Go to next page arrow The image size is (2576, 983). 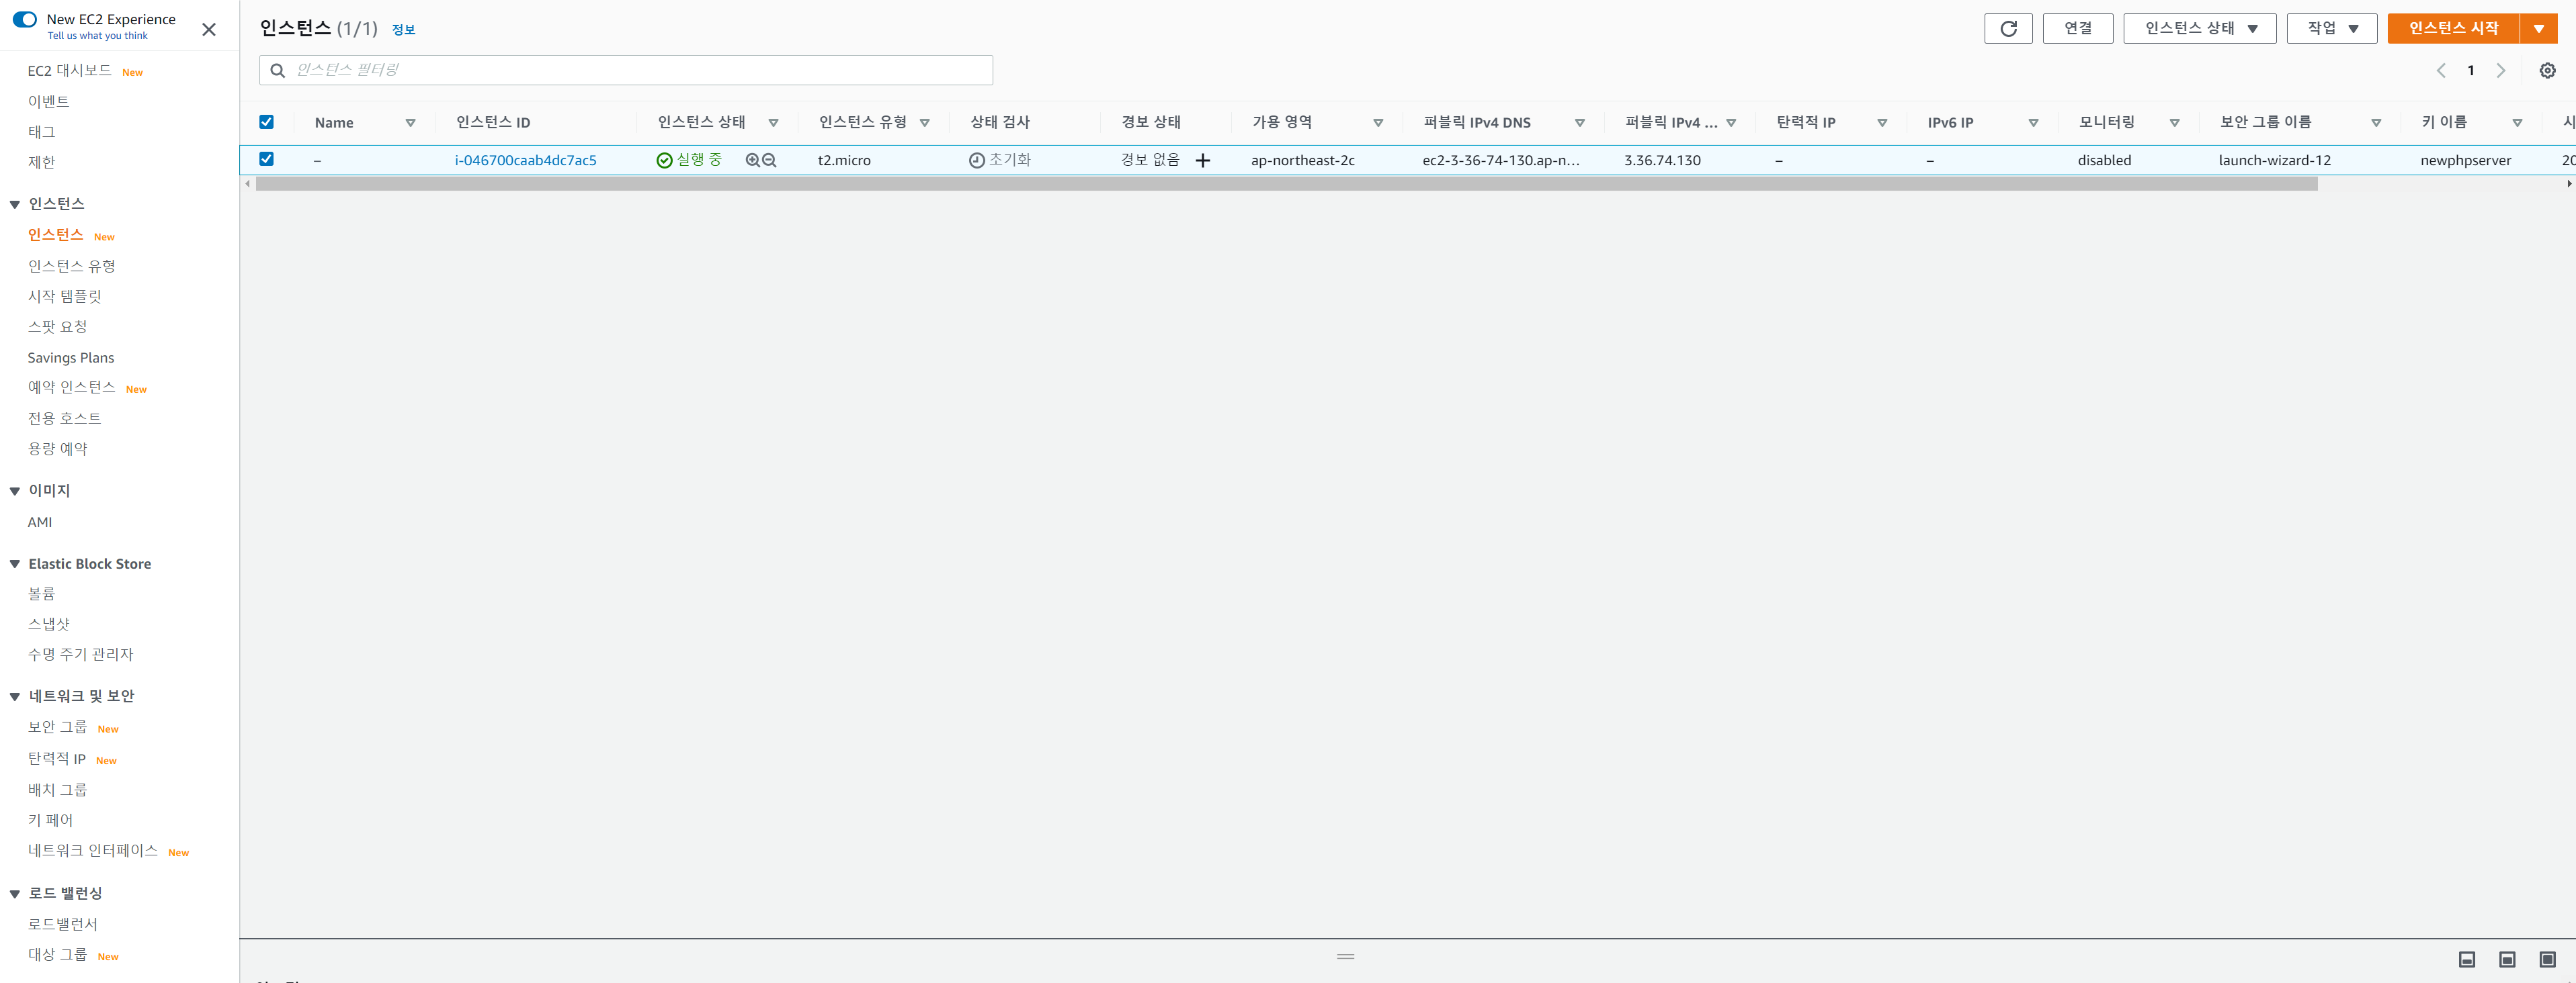tap(2501, 71)
